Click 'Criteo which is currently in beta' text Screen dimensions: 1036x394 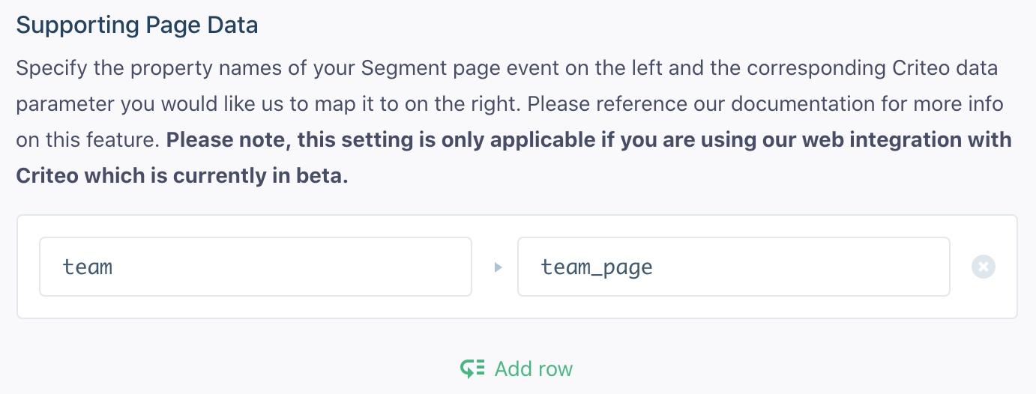182,176
